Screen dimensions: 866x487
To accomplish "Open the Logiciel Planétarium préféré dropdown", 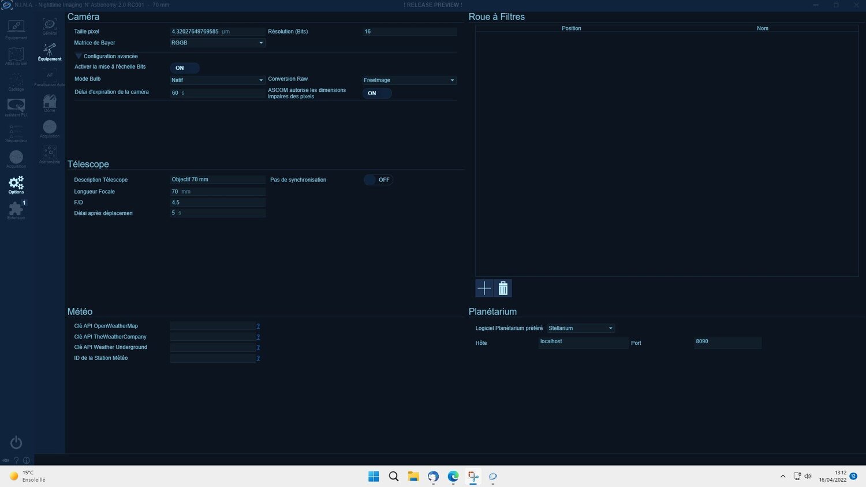I will coord(581,328).
